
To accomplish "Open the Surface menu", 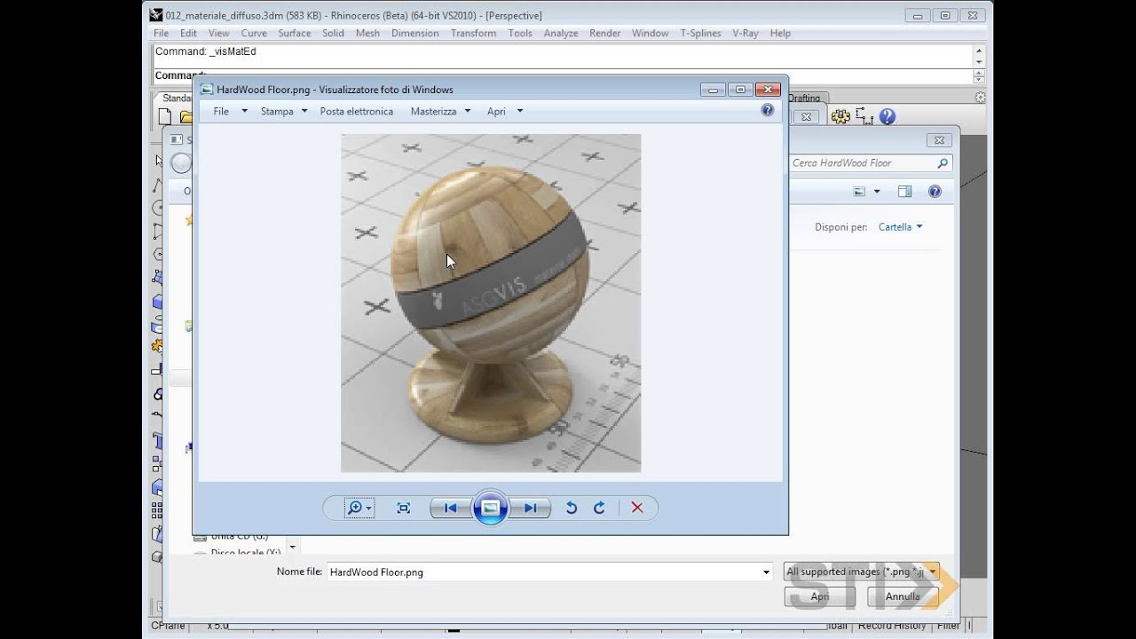I will 295,33.
